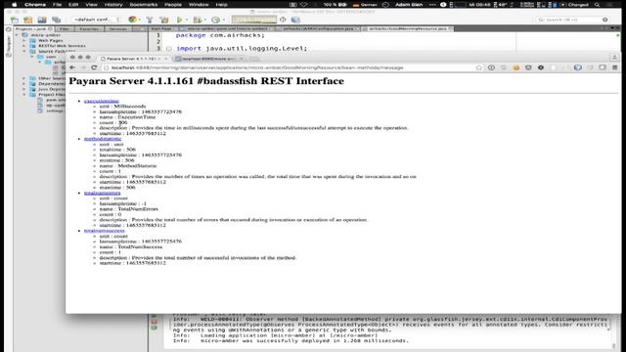The width and height of the screenshot is (626, 352).
Task: Click the localhost URL address bar
Action: tap(290, 67)
